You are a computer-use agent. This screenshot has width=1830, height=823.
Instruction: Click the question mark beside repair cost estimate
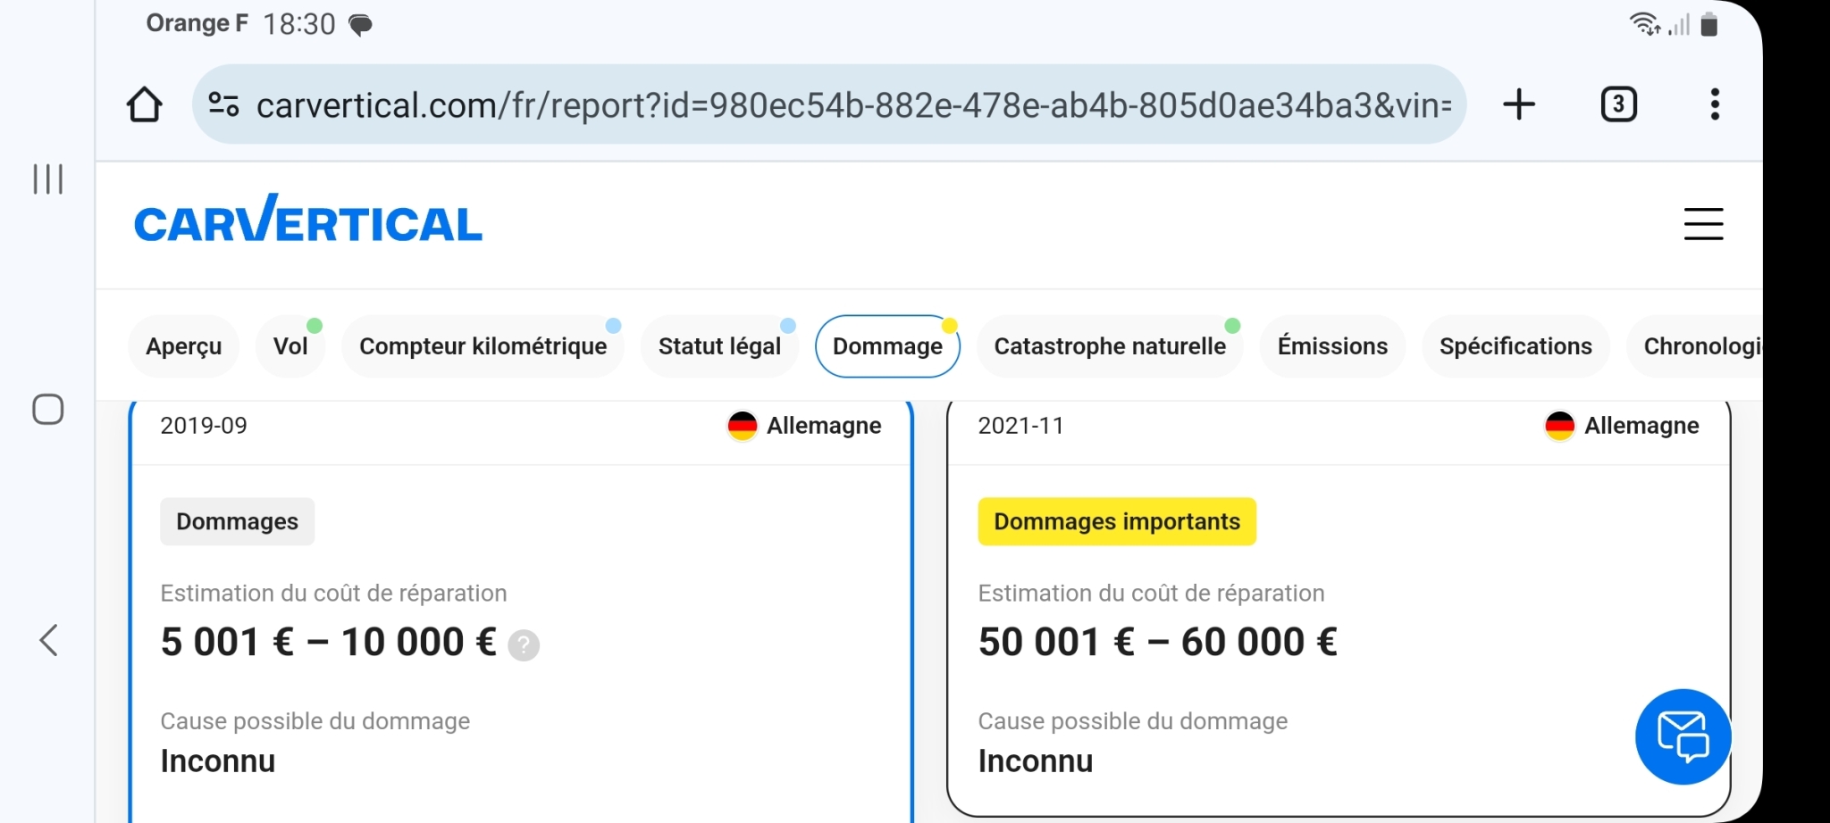[x=523, y=644]
